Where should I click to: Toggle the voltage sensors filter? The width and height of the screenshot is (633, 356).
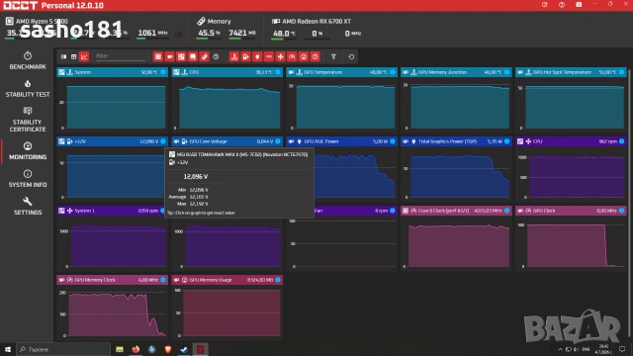245,56
